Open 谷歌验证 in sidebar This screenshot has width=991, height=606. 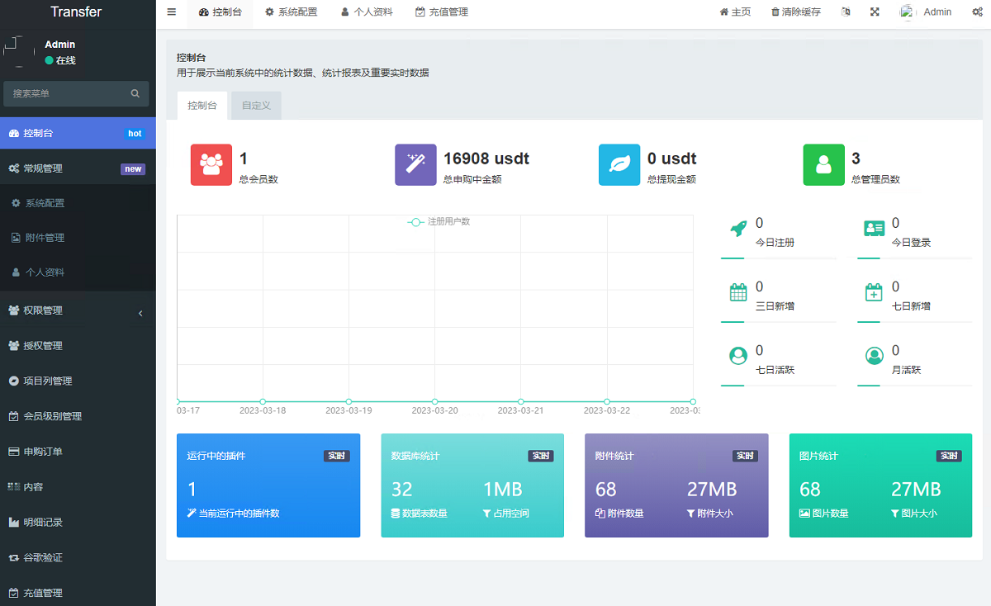[x=78, y=558]
